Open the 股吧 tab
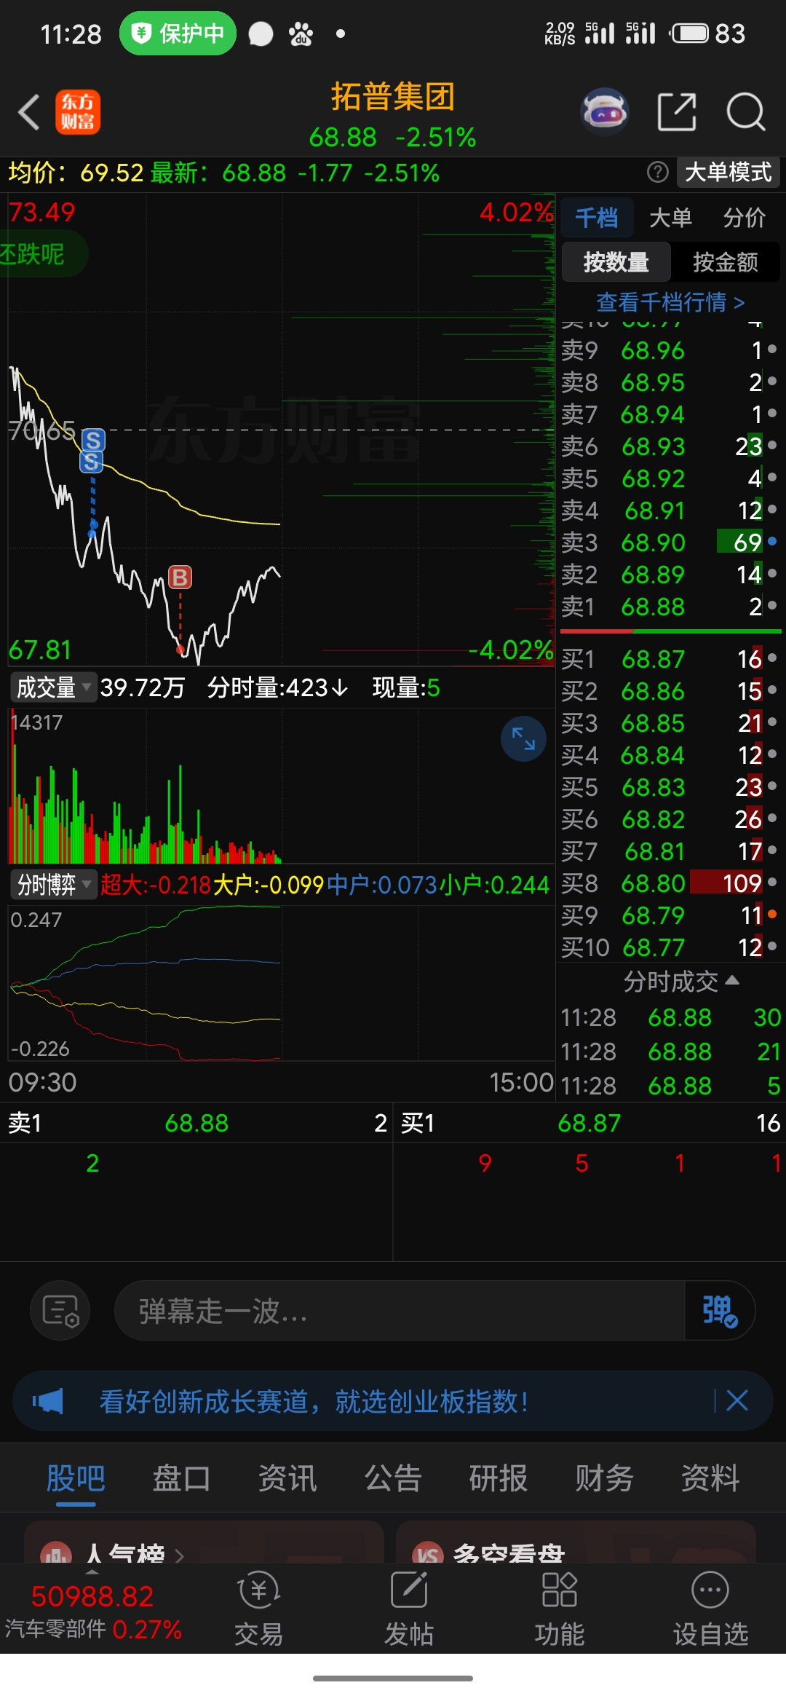 coord(76,1478)
